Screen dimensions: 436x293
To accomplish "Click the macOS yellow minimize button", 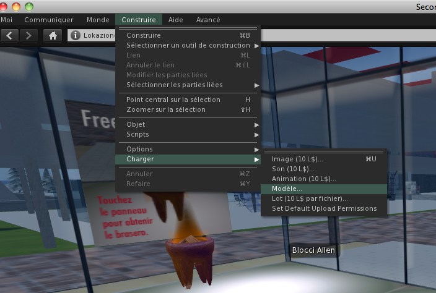I will tap(16, 7).
